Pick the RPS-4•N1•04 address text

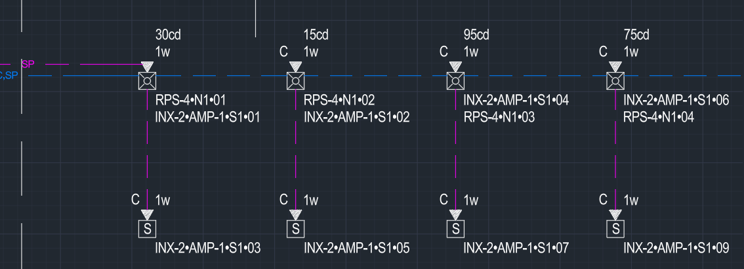tap(659, 117)
